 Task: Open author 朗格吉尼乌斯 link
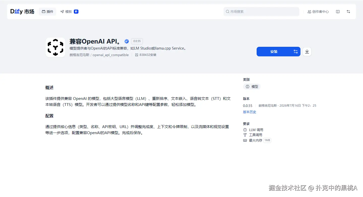point(79,55)
